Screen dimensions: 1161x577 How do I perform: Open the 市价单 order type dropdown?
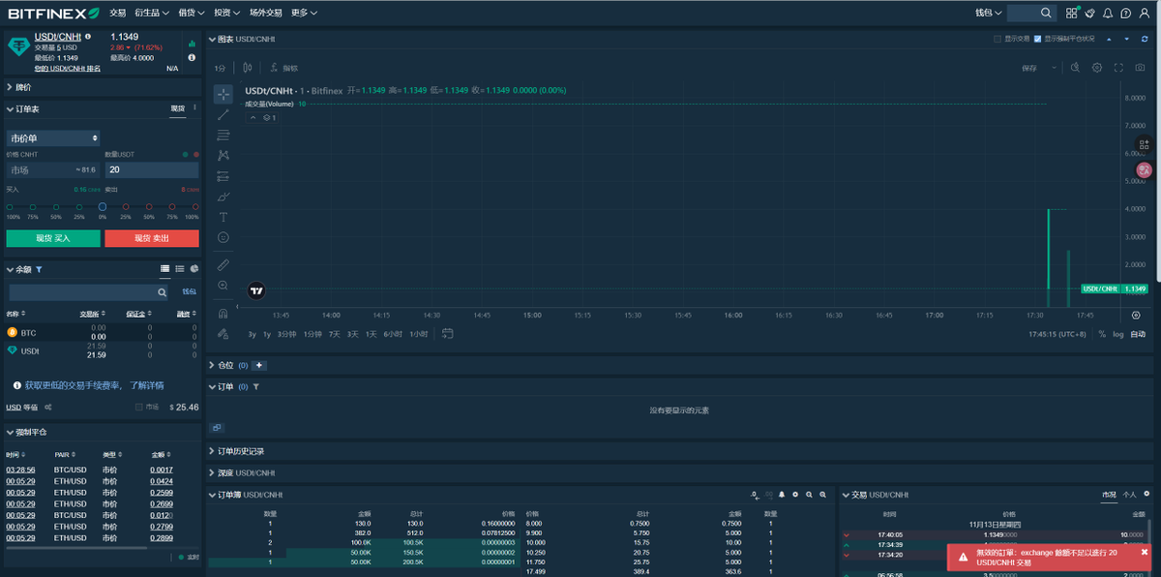pos(53,138)
